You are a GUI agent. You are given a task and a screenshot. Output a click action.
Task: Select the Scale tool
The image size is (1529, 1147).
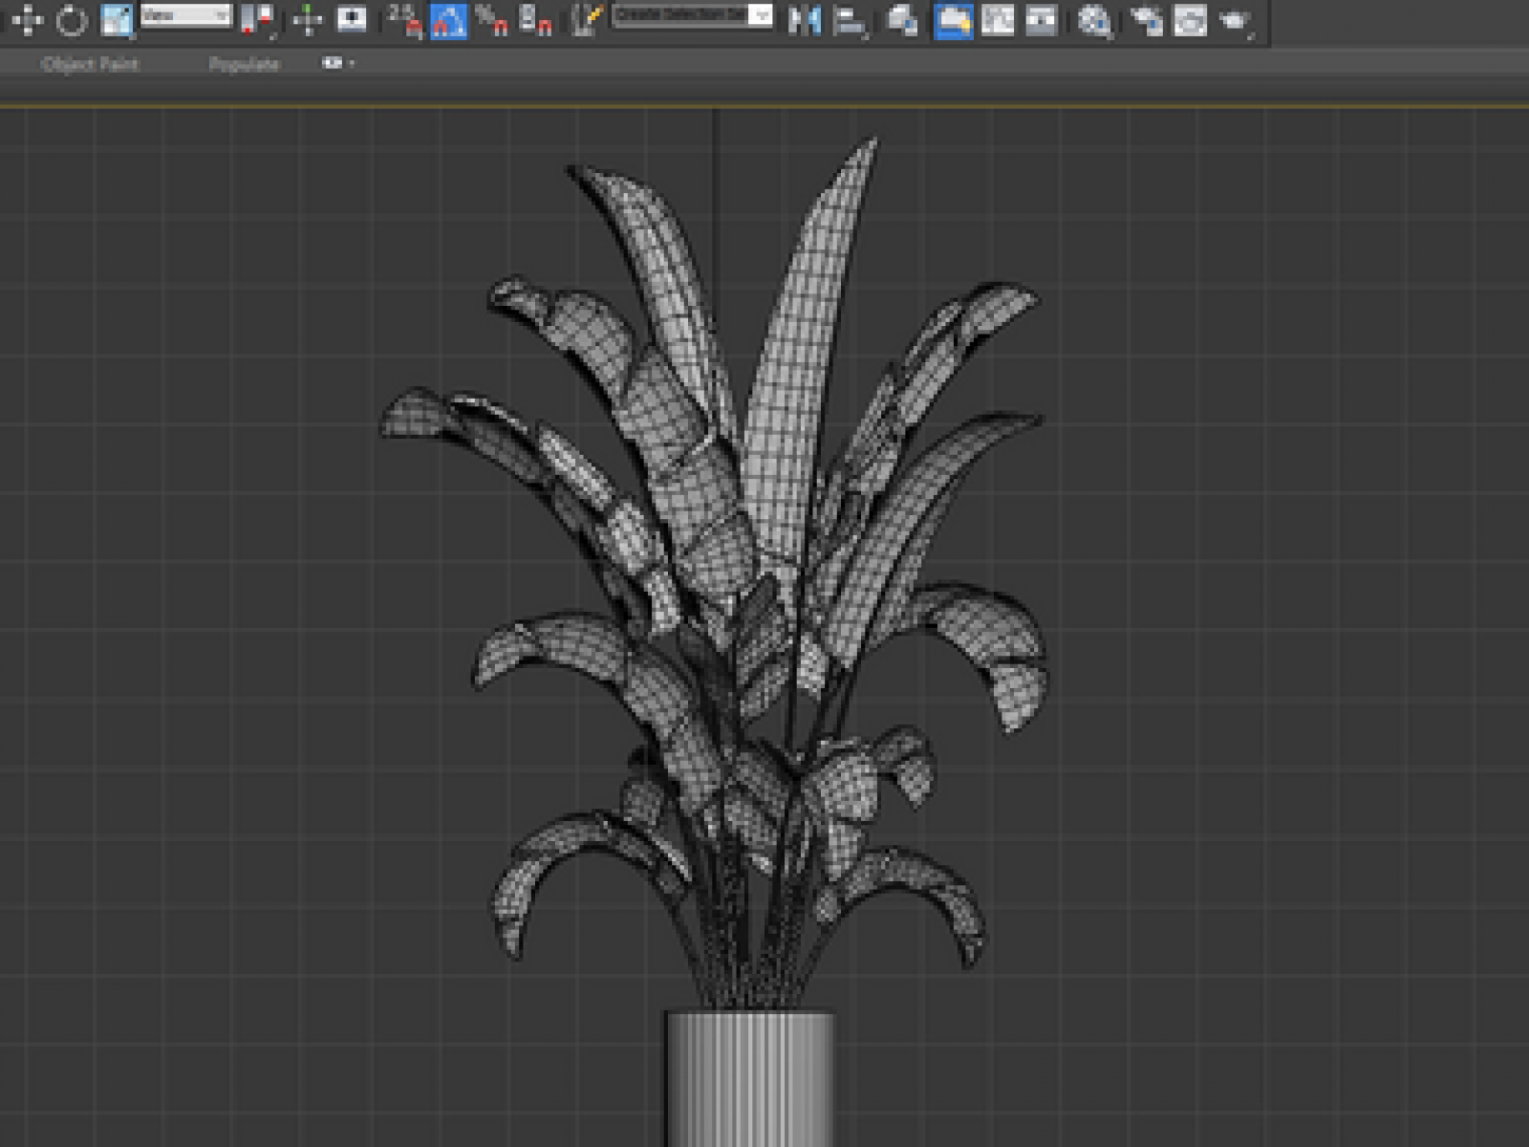[117, 19]
